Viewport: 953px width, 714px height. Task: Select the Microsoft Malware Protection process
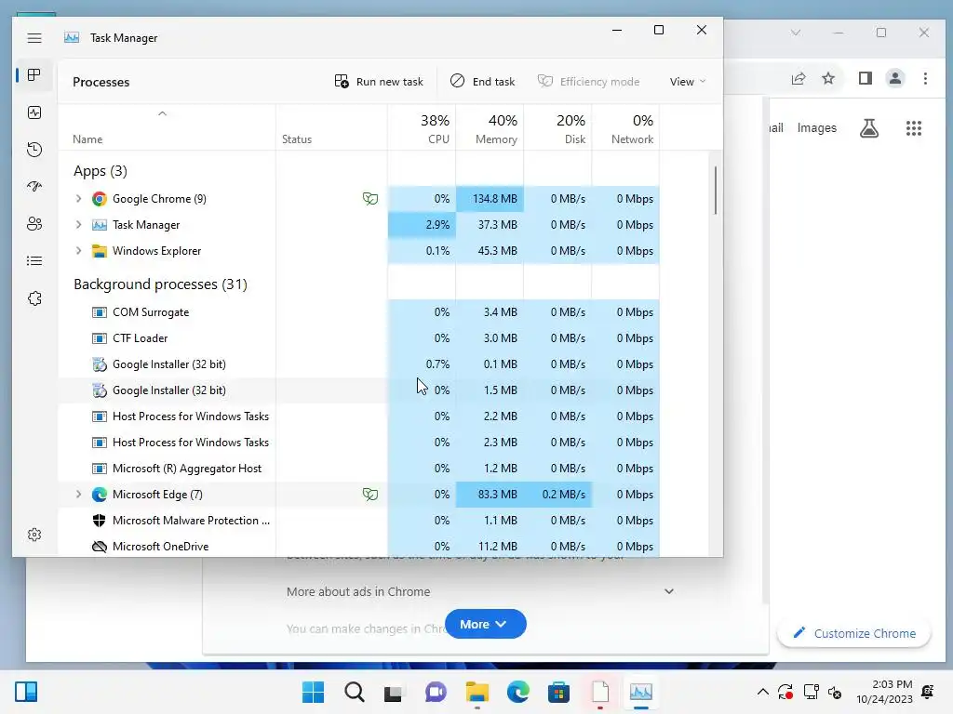pyautogui.click(x=358, y=521)
